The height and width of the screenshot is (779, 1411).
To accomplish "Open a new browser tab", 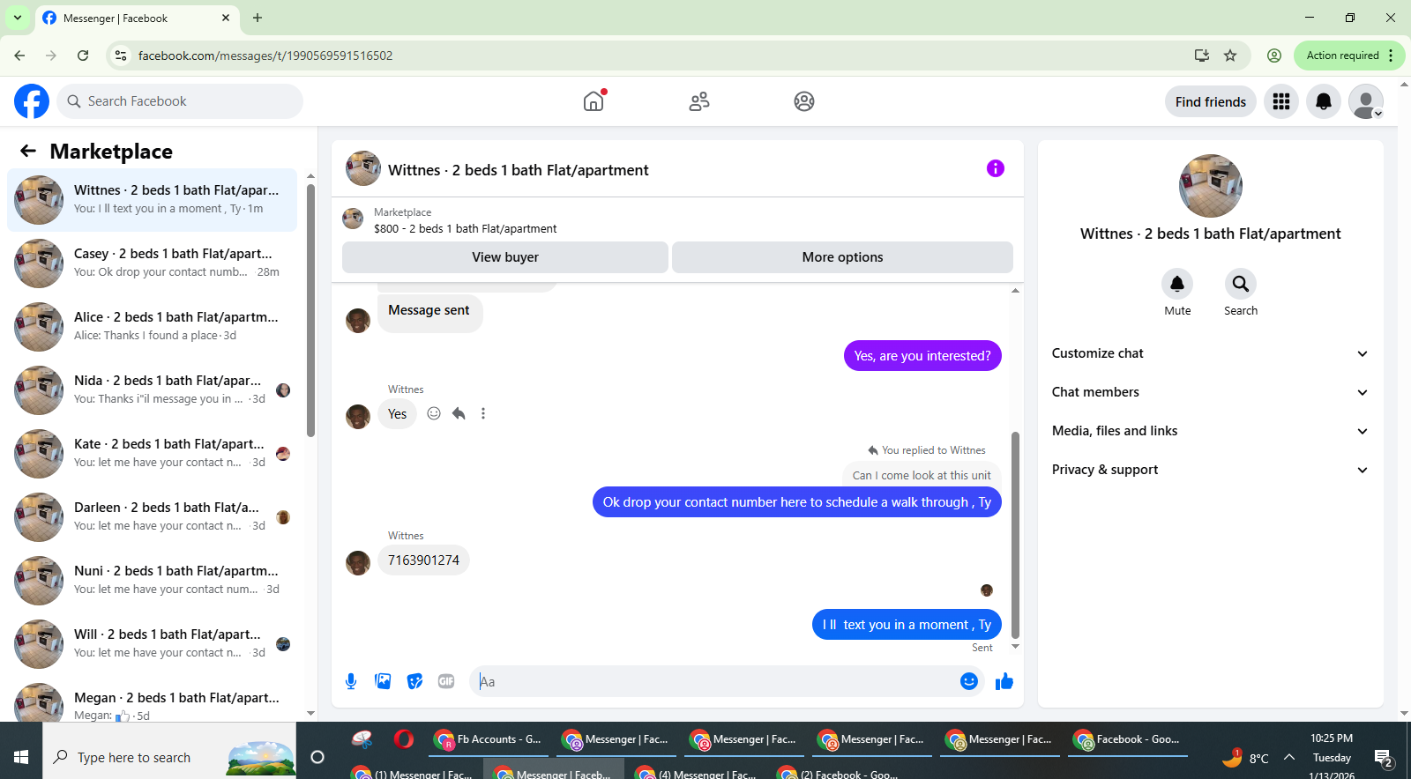I will click(x=258, y=18).
